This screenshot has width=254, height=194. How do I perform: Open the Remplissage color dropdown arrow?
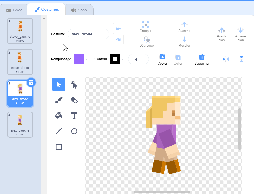pyautogui.click(x=87, y=59)
